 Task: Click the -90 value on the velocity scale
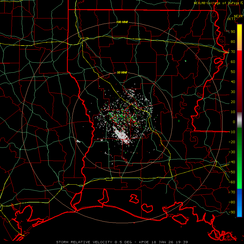(232, 212)
